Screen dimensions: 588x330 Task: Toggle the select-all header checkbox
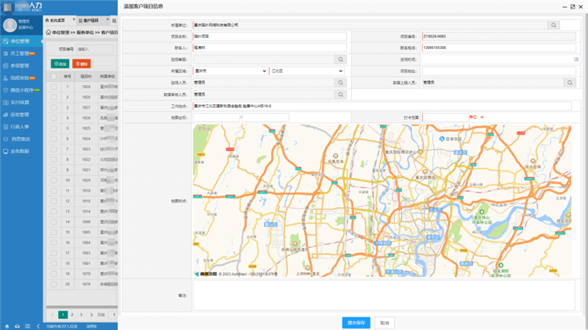(54, 76)
